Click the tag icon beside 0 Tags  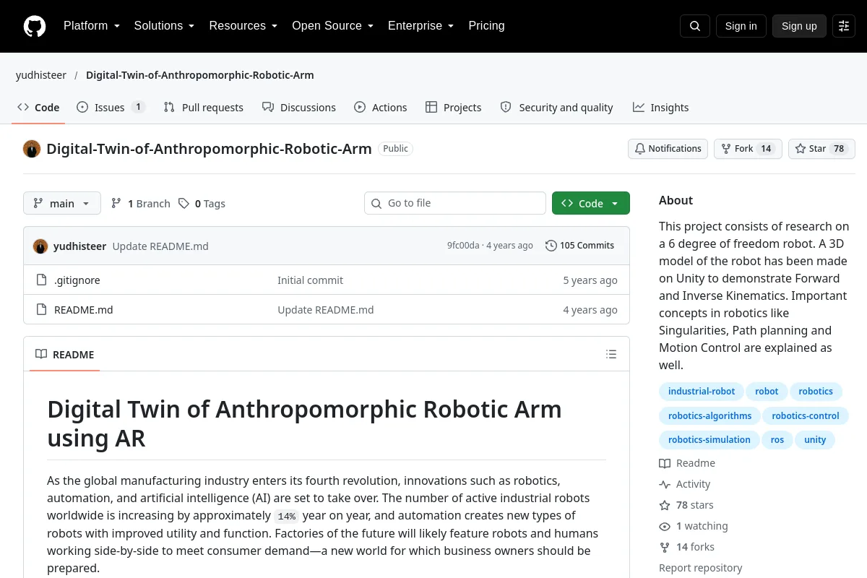(184, 204)
